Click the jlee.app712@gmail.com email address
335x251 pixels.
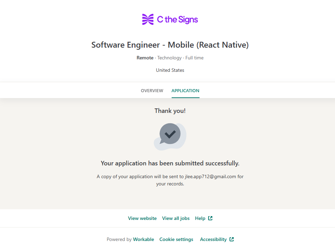211,176
